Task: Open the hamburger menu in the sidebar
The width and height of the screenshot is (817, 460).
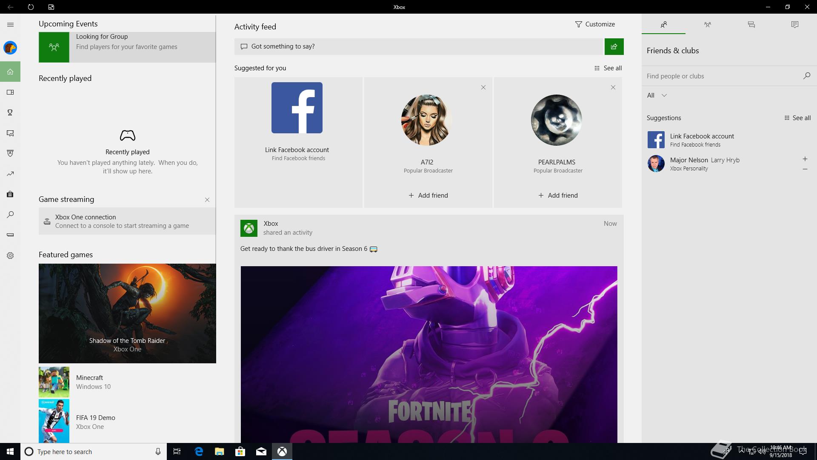Action: click(x=10, y=25)
